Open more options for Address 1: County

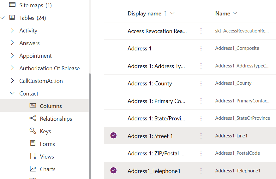(201, 84)
